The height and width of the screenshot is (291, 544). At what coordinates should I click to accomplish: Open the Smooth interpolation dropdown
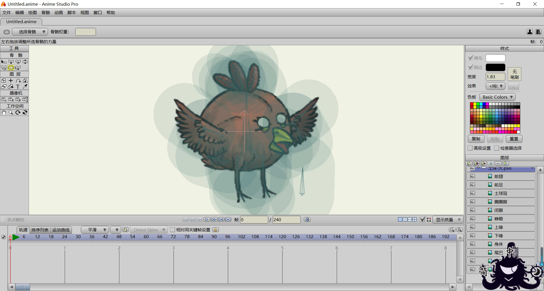tap(95, 230)
